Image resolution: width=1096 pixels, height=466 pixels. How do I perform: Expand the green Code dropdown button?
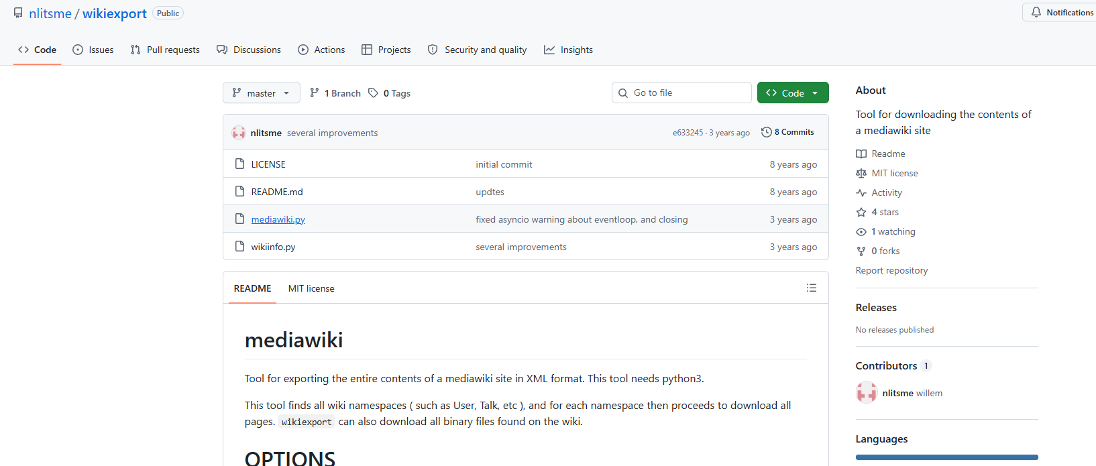pyautogui.click(x=793, y=93)
